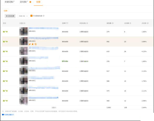Click the help icon beside 点击率 header
The height and width of the screenshot is (121, 154).
[x=148, y=23]
